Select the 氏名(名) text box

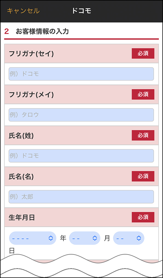pyautogui.click(x=81, y=197)
